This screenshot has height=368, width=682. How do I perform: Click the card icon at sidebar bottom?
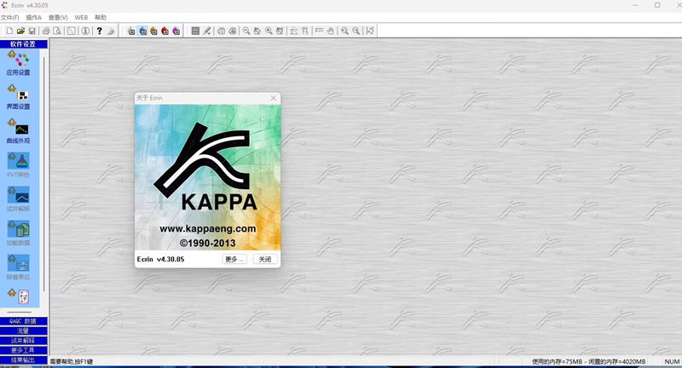(24, 296)
